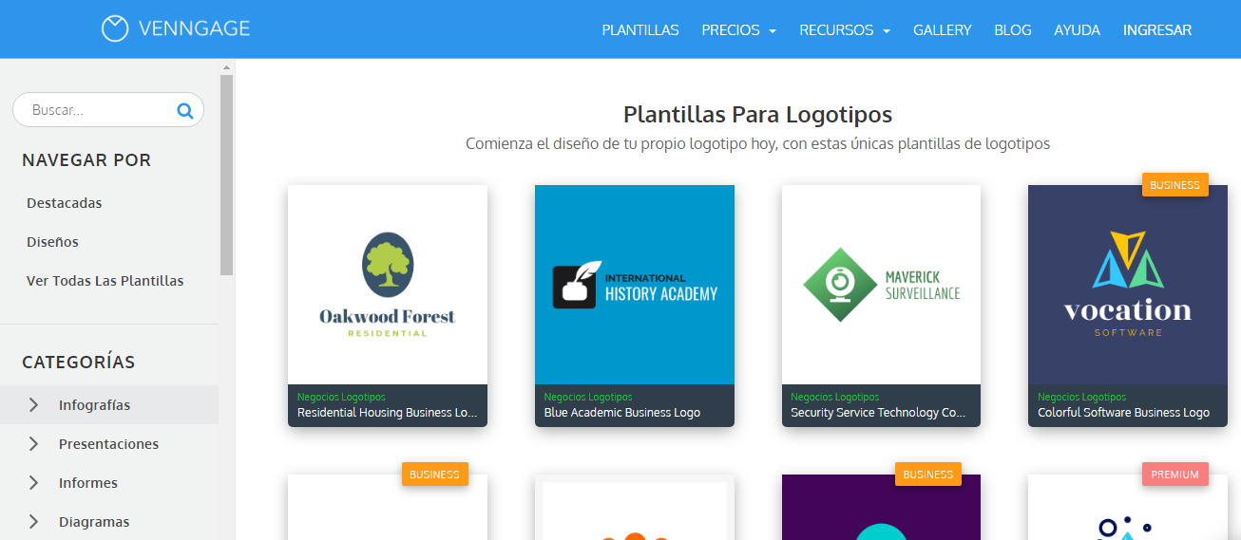This screenshot has width=1241, height=540.
Task: Open the GALLERY nav item
Action: click(942, 30)
